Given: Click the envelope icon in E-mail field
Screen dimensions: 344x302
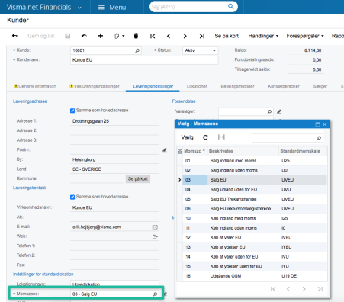Looking at the screenshot, I should tap(155, 227).
